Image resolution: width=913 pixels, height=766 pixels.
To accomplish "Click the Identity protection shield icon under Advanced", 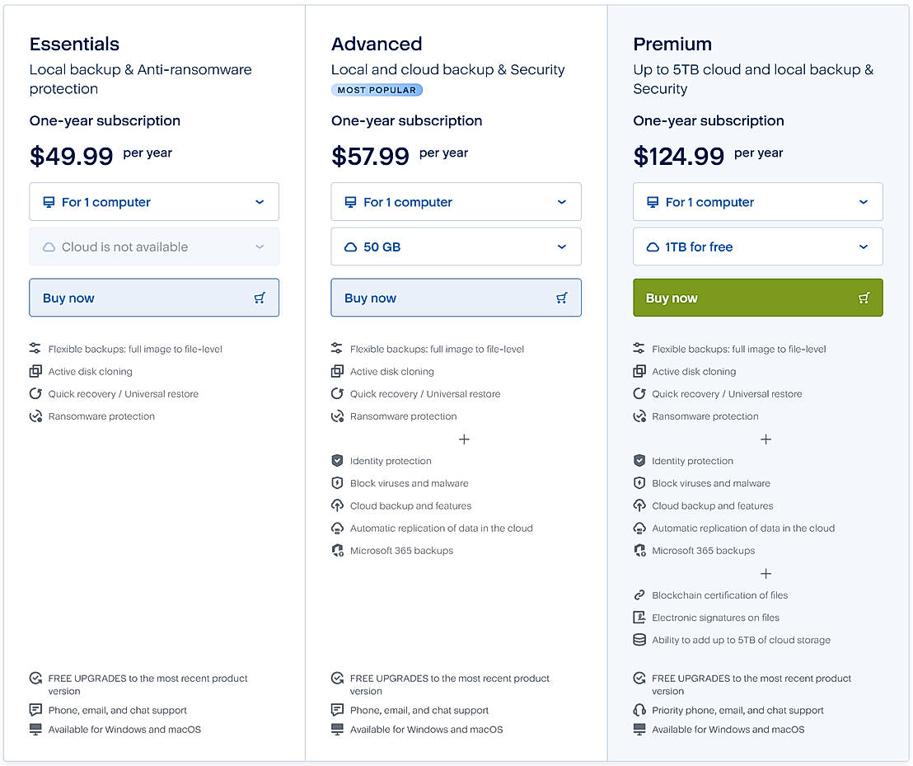I will click(x=337, y=461).
